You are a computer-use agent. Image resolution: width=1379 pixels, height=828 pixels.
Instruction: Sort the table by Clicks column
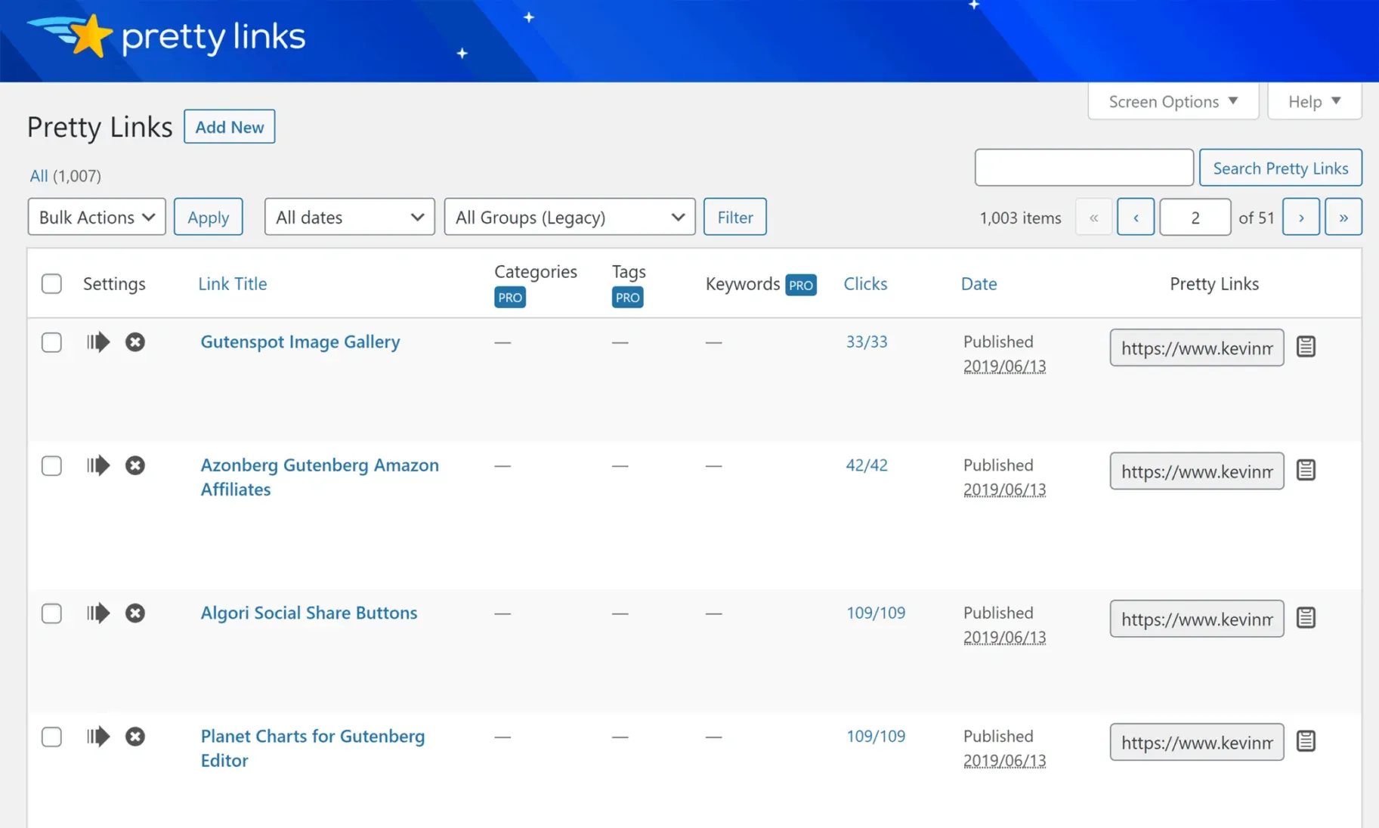(x=865, y=284)
